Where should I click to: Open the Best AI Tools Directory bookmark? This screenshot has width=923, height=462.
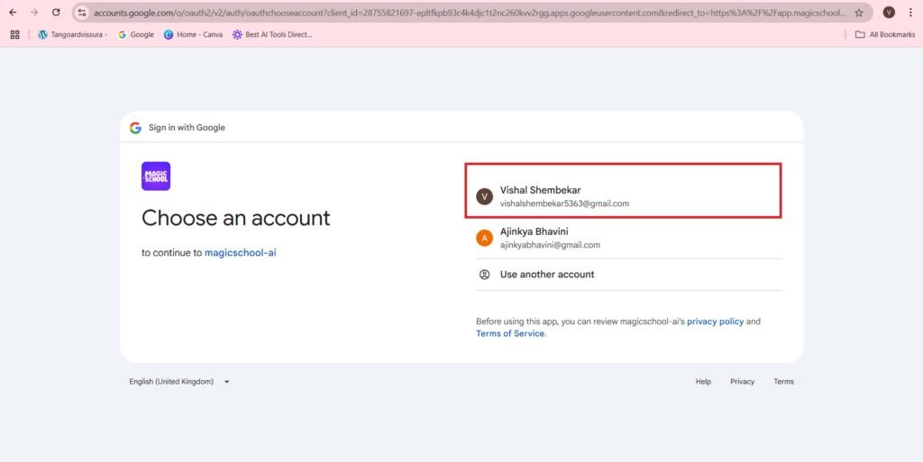[272, 35]
